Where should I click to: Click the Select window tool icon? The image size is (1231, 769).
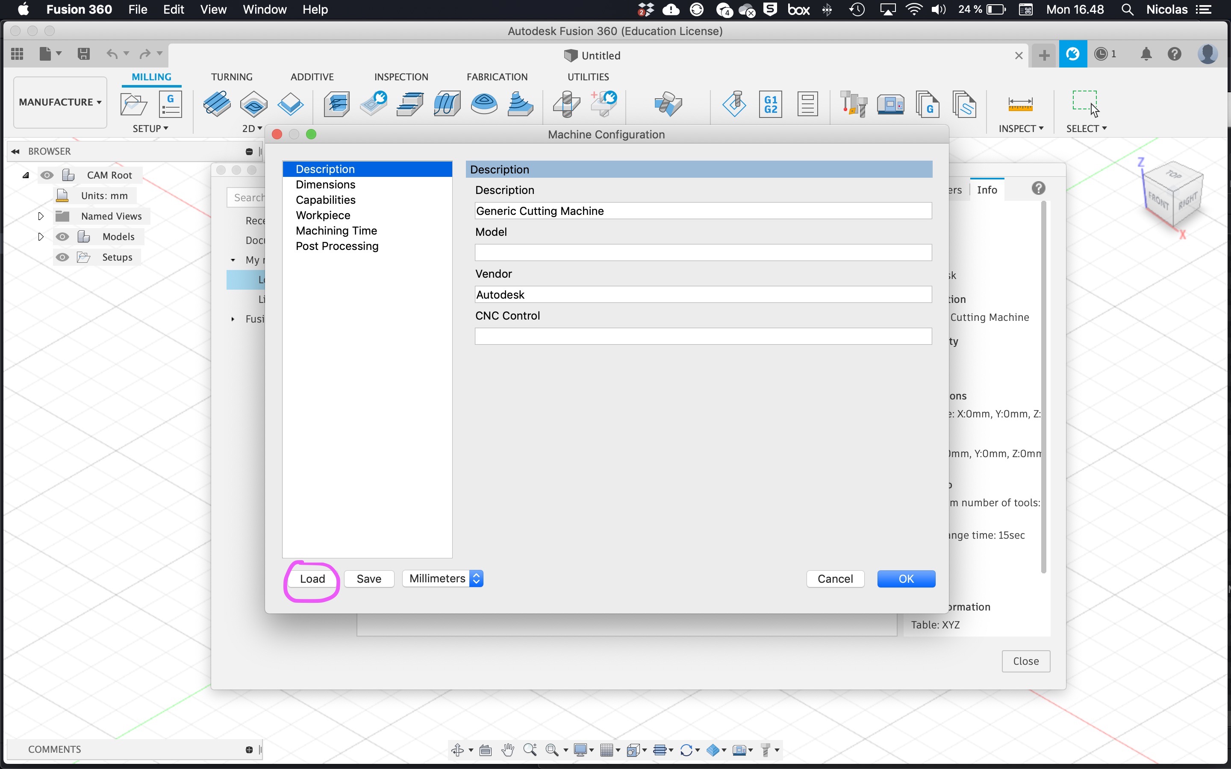1086,103
